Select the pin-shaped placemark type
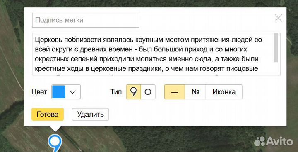Screen dimensions: 298x152 (134, 92)
